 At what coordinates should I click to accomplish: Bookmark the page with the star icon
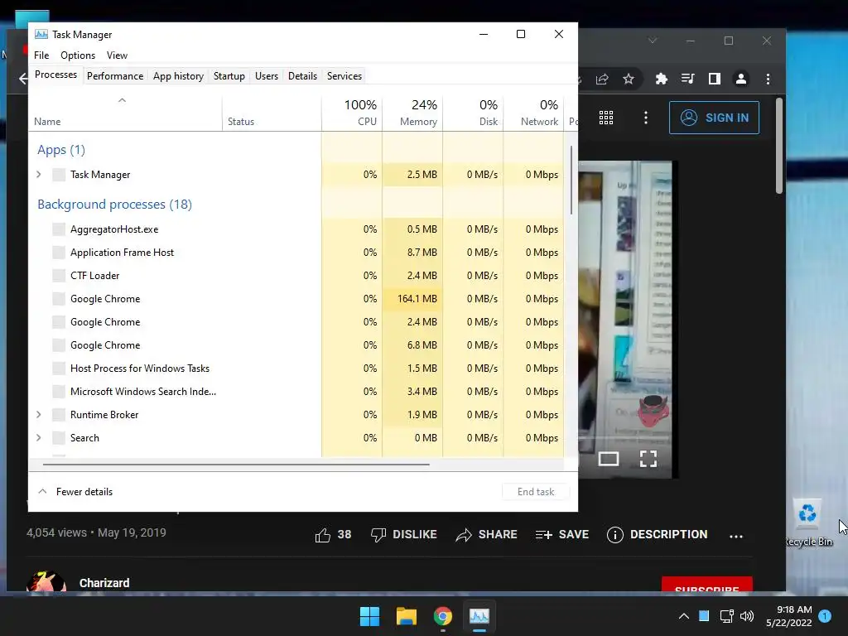[x=628, y=79]
